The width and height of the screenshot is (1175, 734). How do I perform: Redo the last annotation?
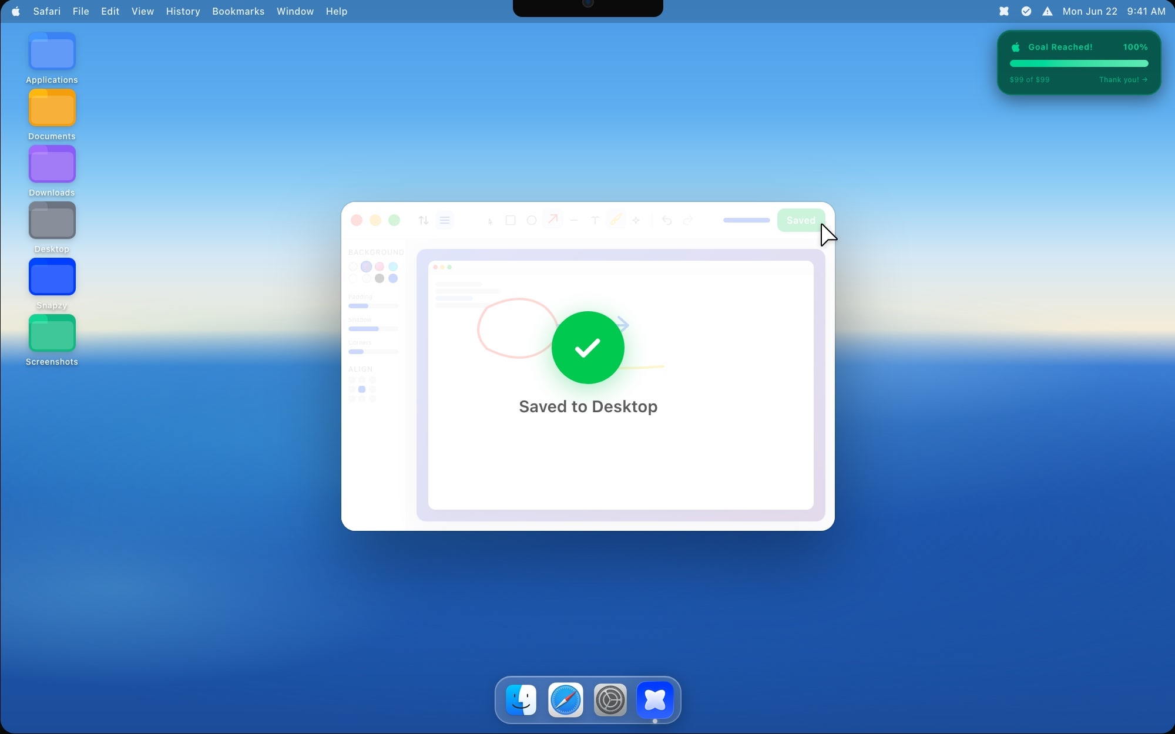pyautogui.click(x=688, y=220)
